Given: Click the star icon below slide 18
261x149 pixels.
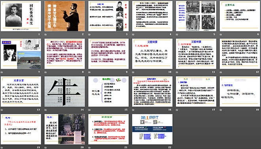Looking at the screenshot, I should pos(221,110).
